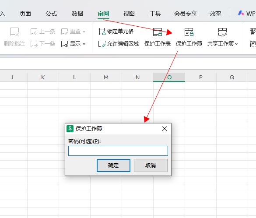256x218 pixels.
Task: Switch to the 数据 (Data) tab
Action: 77,14
